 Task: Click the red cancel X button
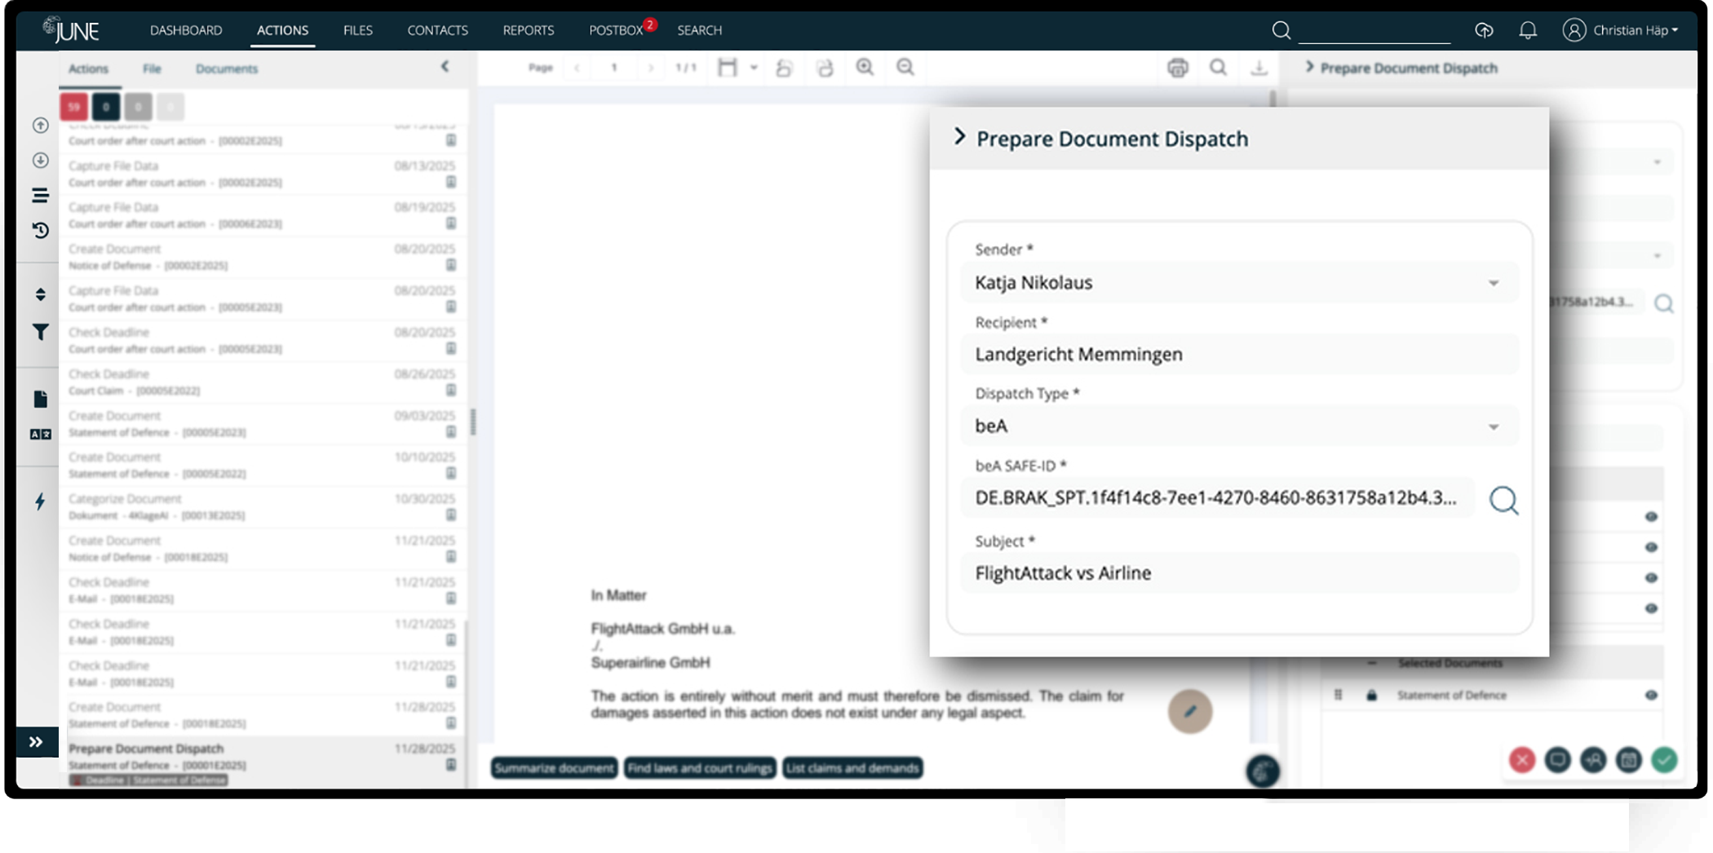1521,760
